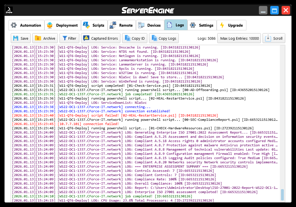Click the Captured Errors warning icon
This screenshot has height=207, width=296.
point(86,38)
